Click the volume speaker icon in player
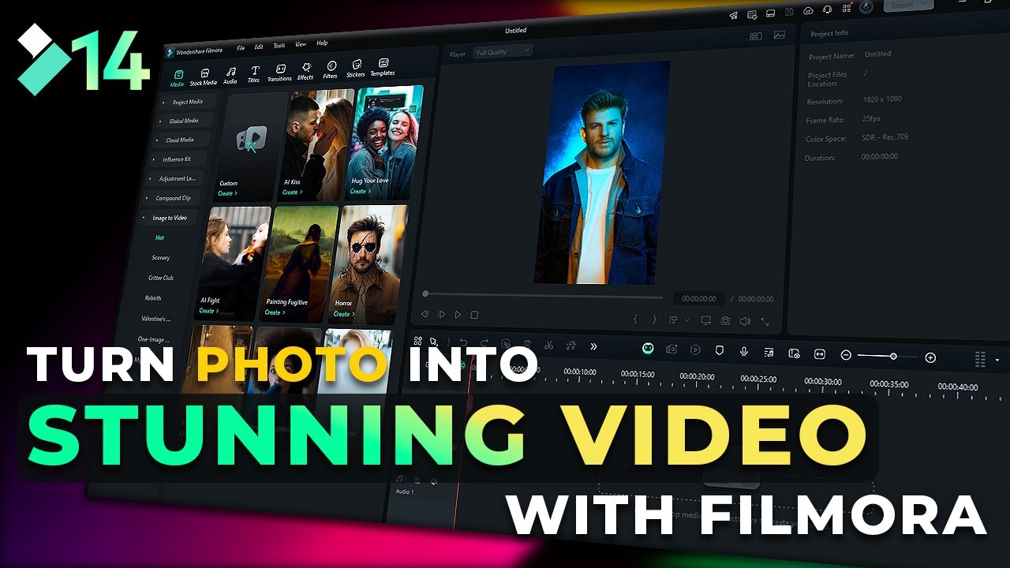This screenshot has width=1010, height=568. [745, 321]
